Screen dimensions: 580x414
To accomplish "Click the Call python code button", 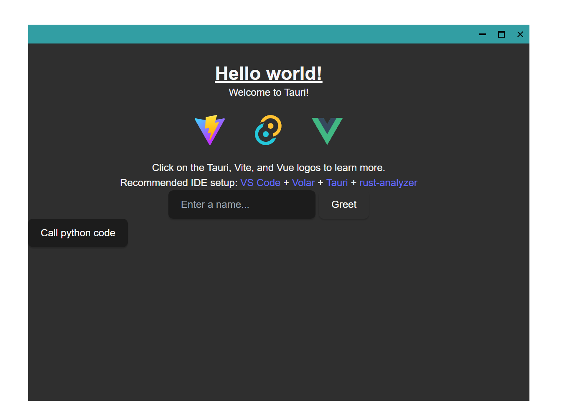I will pos(78,233).
